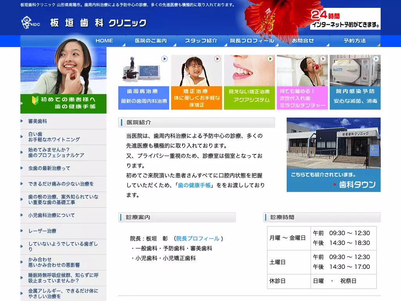Screen dimensions: 401x301
Task: Click the red arrow beside 歯科タウン
Action: tap(334, 184)
